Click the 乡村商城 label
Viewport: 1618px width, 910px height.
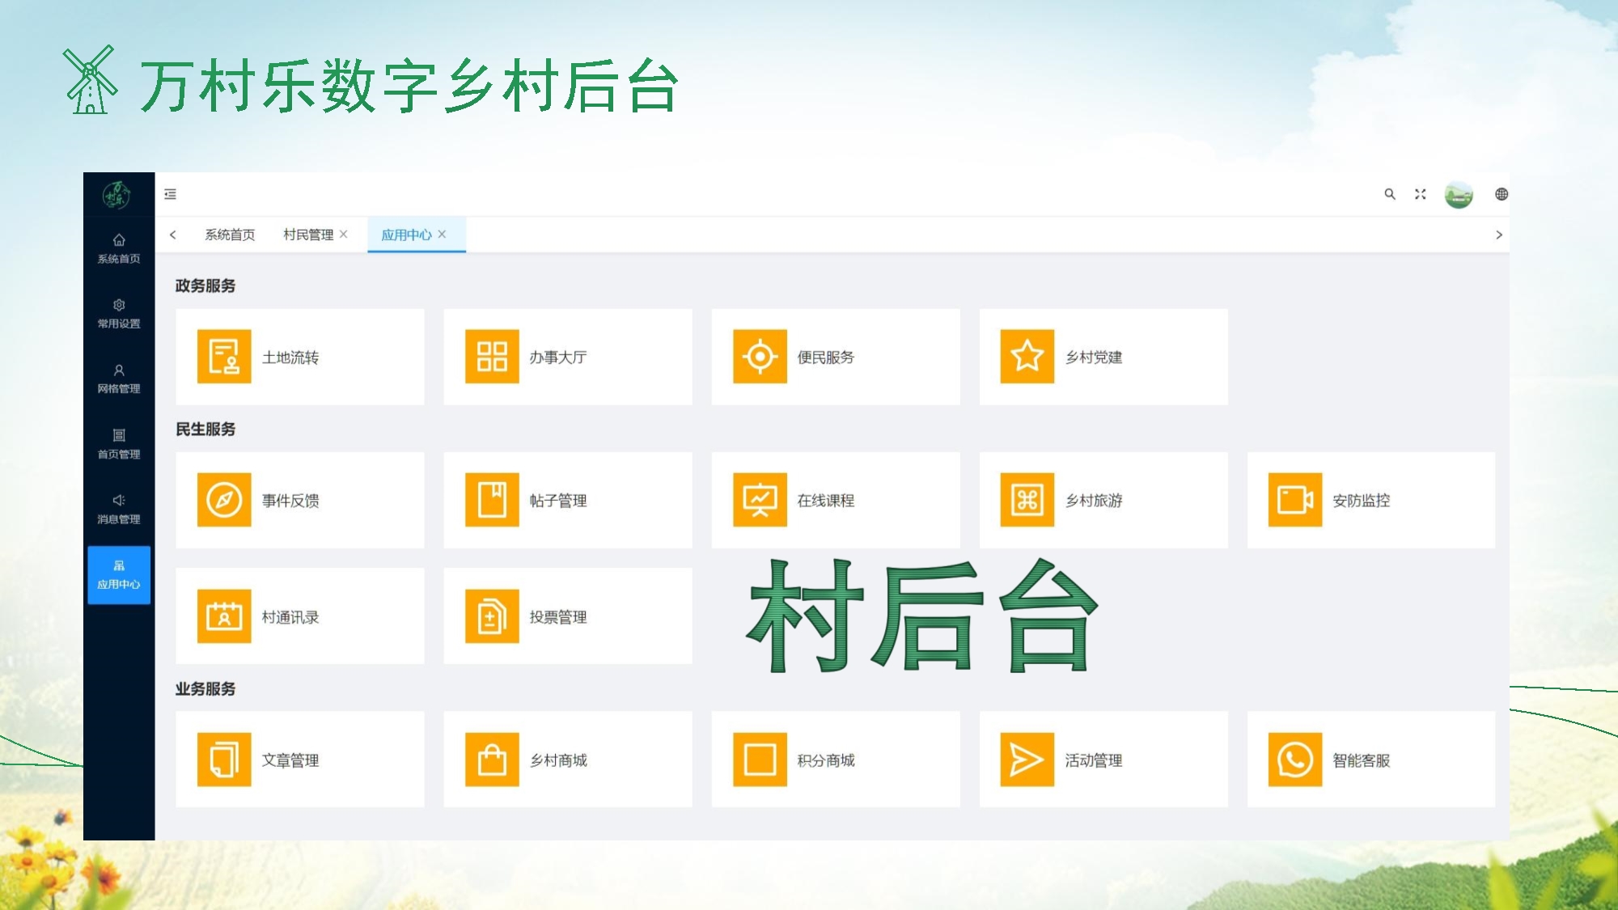[558, 760]
